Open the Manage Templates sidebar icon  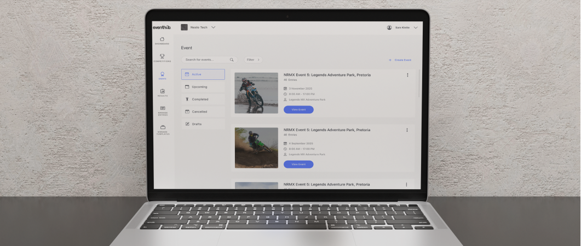[163, 127]
